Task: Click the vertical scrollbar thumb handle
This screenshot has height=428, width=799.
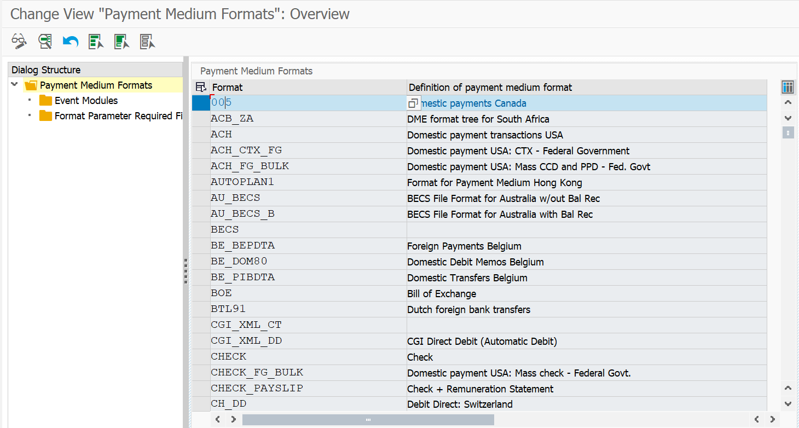Action: click(x=788, y=132)
